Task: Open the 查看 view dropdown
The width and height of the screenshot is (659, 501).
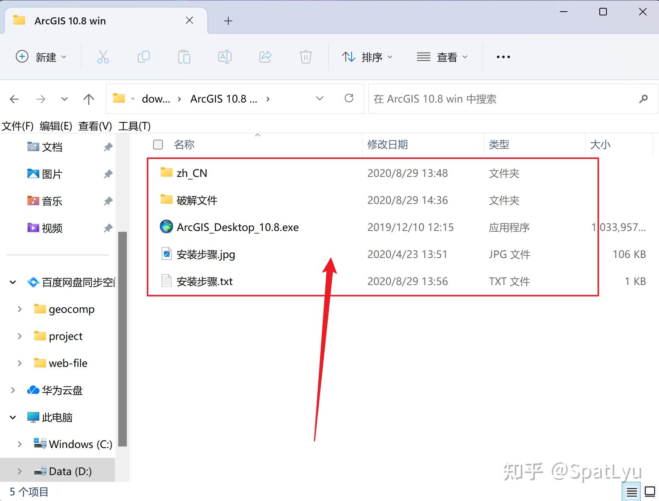Action: (442, 57)
